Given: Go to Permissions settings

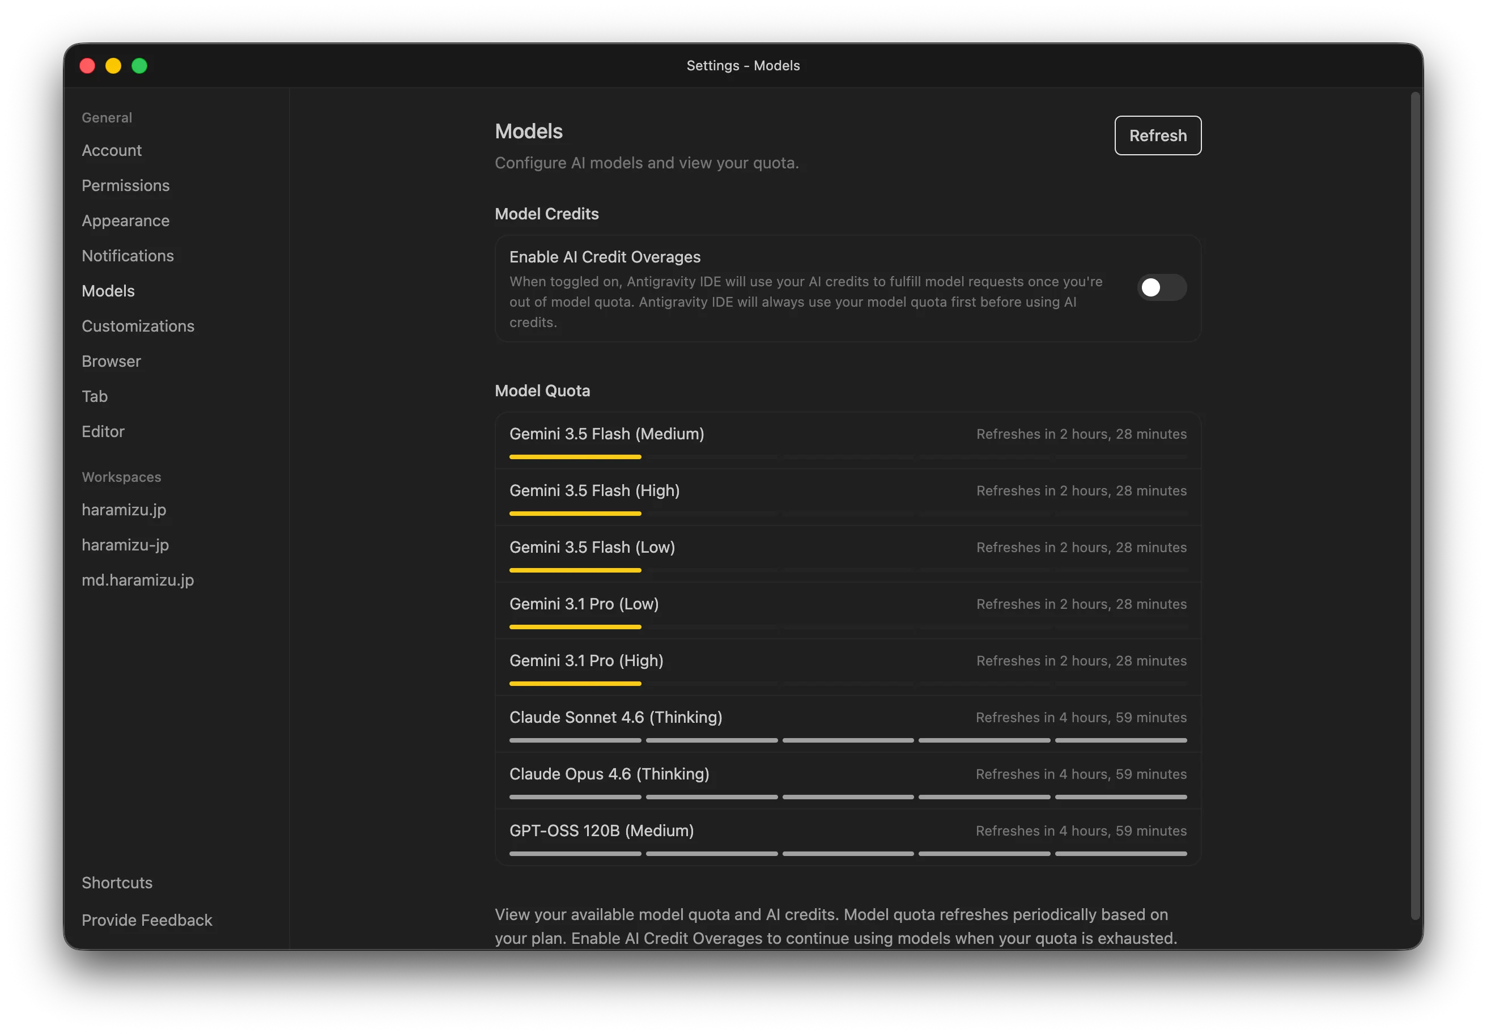Looking at the screenshot, I should 126,185.
